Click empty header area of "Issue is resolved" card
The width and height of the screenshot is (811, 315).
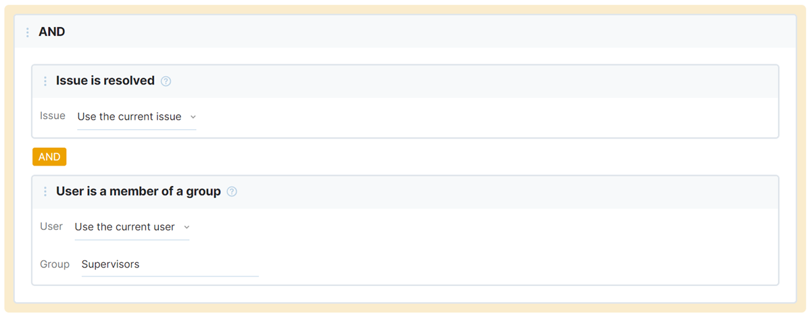(x=473, y=81)
